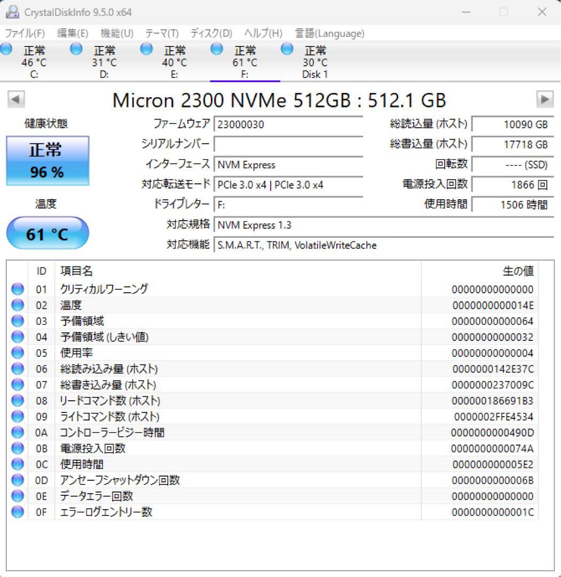Click the firmware field showing 23000030
561x577 pixels.
click(288, 124)
